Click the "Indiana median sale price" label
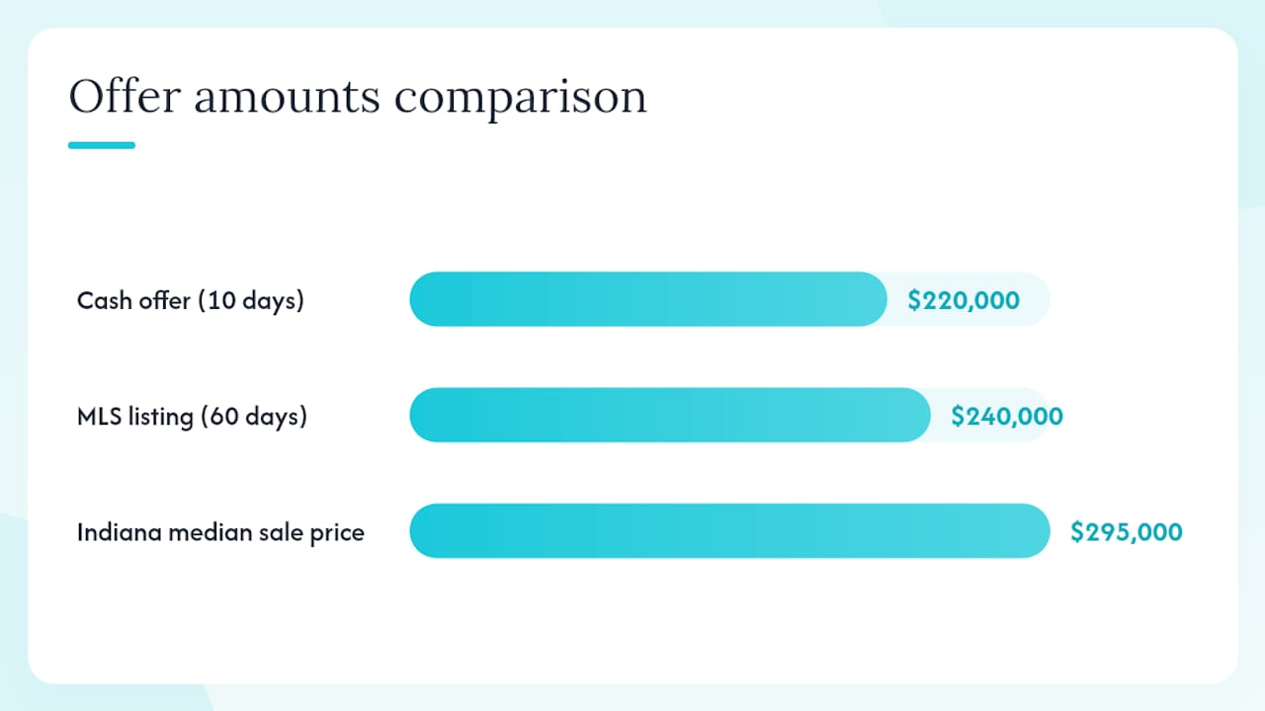 tap(220, 532)
